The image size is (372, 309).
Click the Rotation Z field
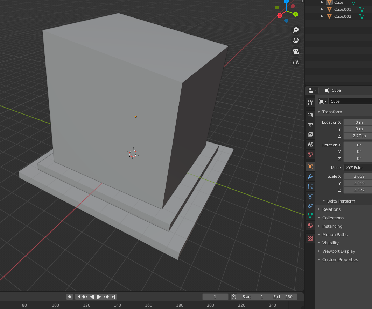pos(358,159)
